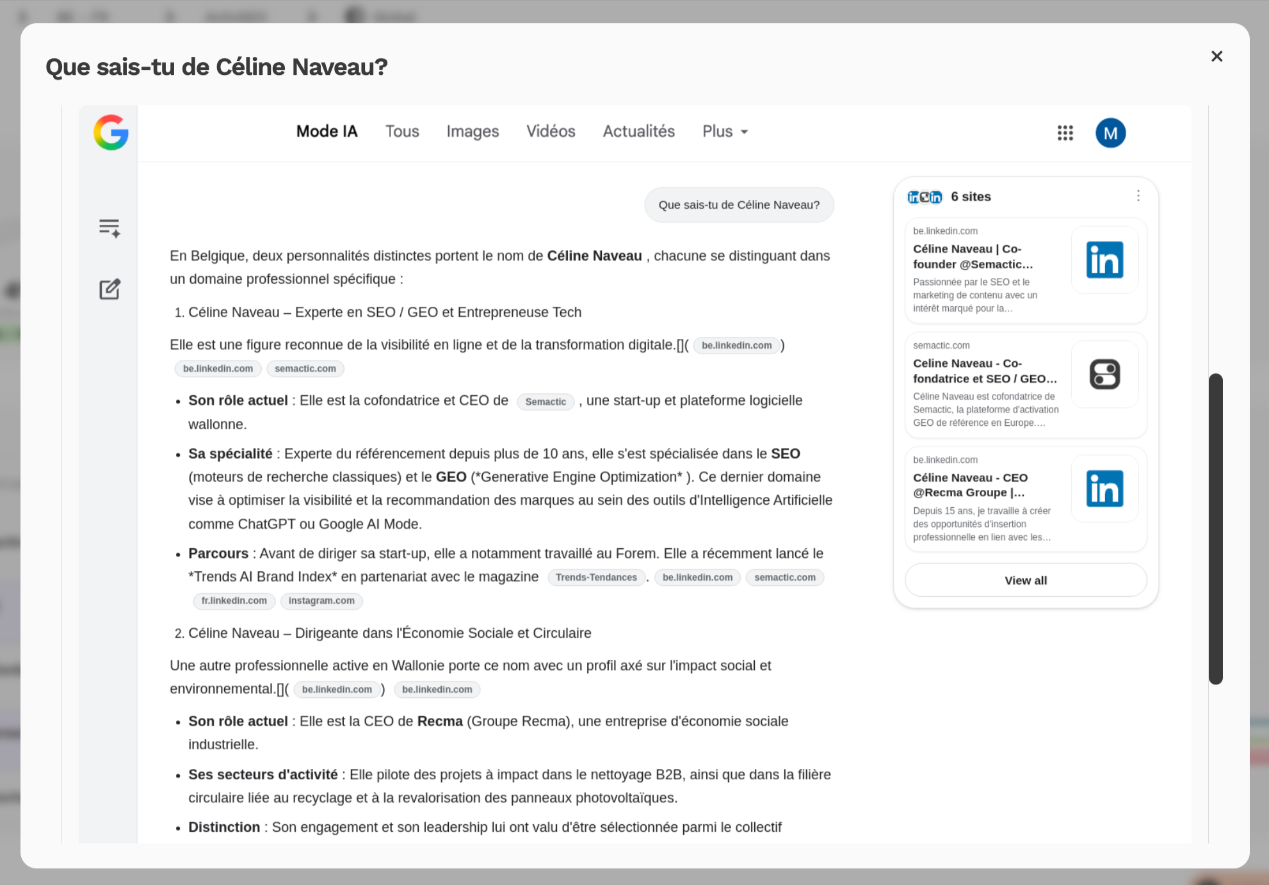The height and width of the screenshot is (885, 1269).
Task: Start a new search with the edit icon
Action: tap(109, 289)
